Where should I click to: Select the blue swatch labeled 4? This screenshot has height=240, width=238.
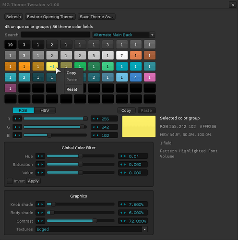[x=136, y=77]
